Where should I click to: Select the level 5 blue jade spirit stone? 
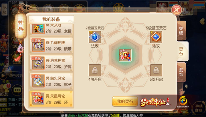156,37
